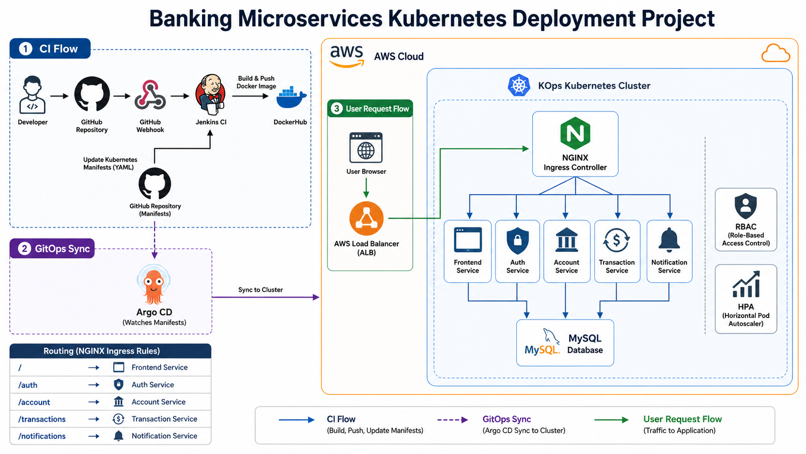Click 'Argo CD (Watches Manifests)' label

coord(154,317)
